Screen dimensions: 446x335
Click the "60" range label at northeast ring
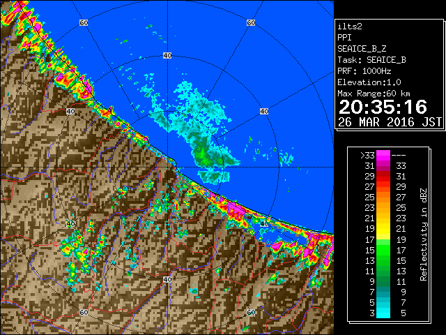point(251,22)
